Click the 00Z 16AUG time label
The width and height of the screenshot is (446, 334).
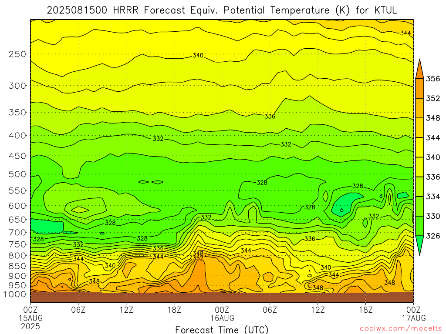[222, 314]
